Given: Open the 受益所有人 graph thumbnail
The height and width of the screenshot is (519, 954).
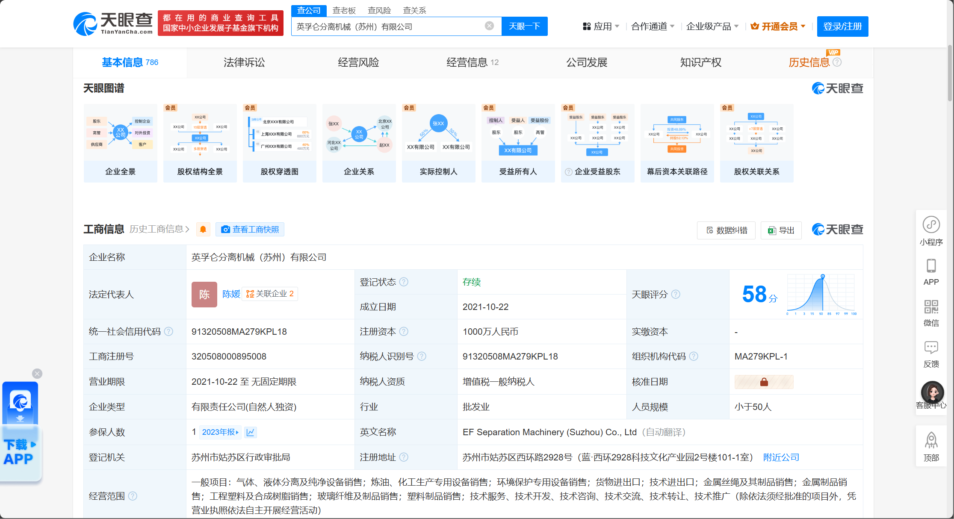Looking at the screenshot, I should (518, 143).
